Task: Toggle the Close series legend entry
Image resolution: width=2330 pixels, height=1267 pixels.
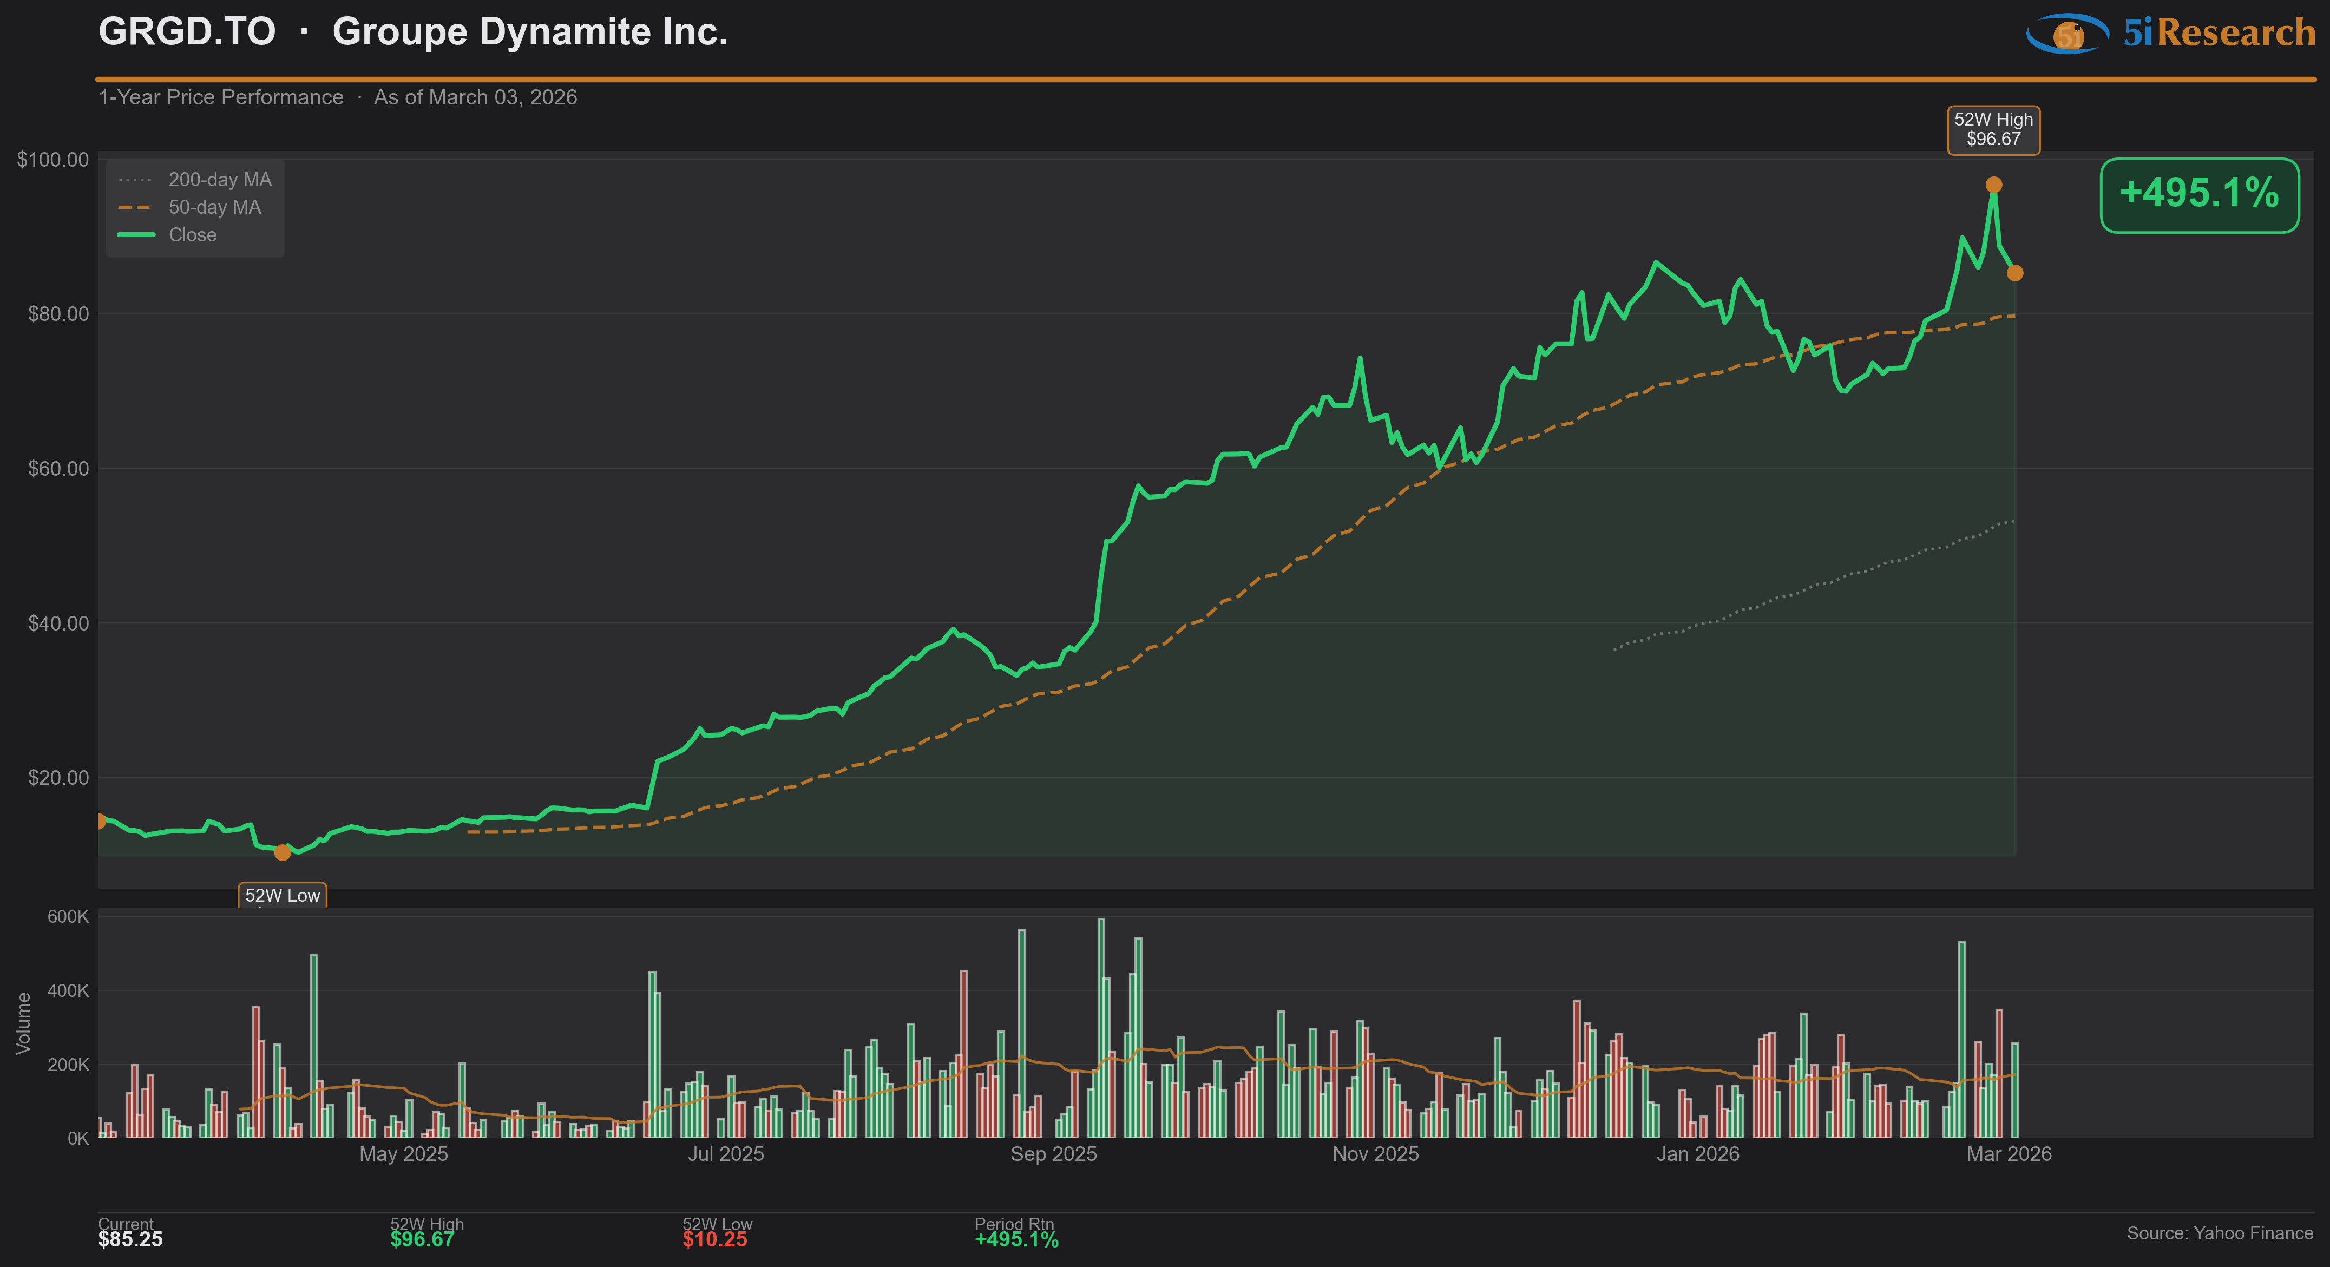Action: (193, 235)
